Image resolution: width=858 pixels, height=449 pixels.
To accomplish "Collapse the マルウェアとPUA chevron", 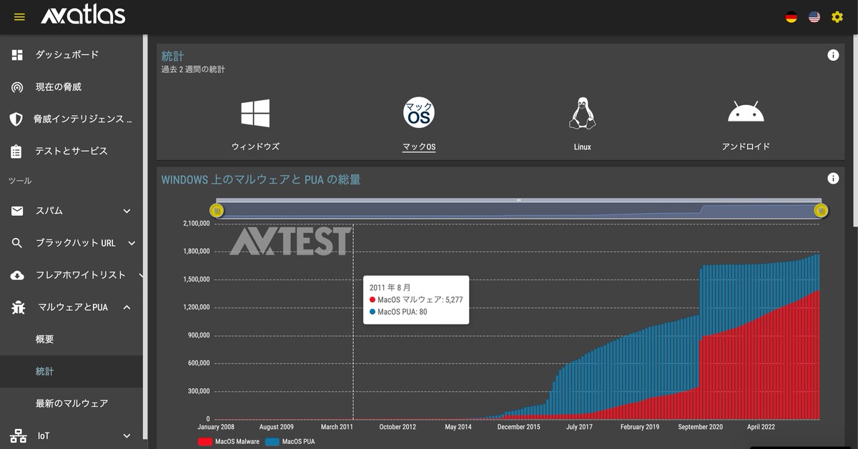I will tap(127, 307).
